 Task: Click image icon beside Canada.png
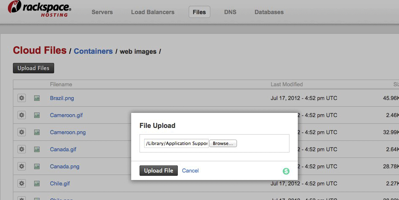[x=37, y=166]
